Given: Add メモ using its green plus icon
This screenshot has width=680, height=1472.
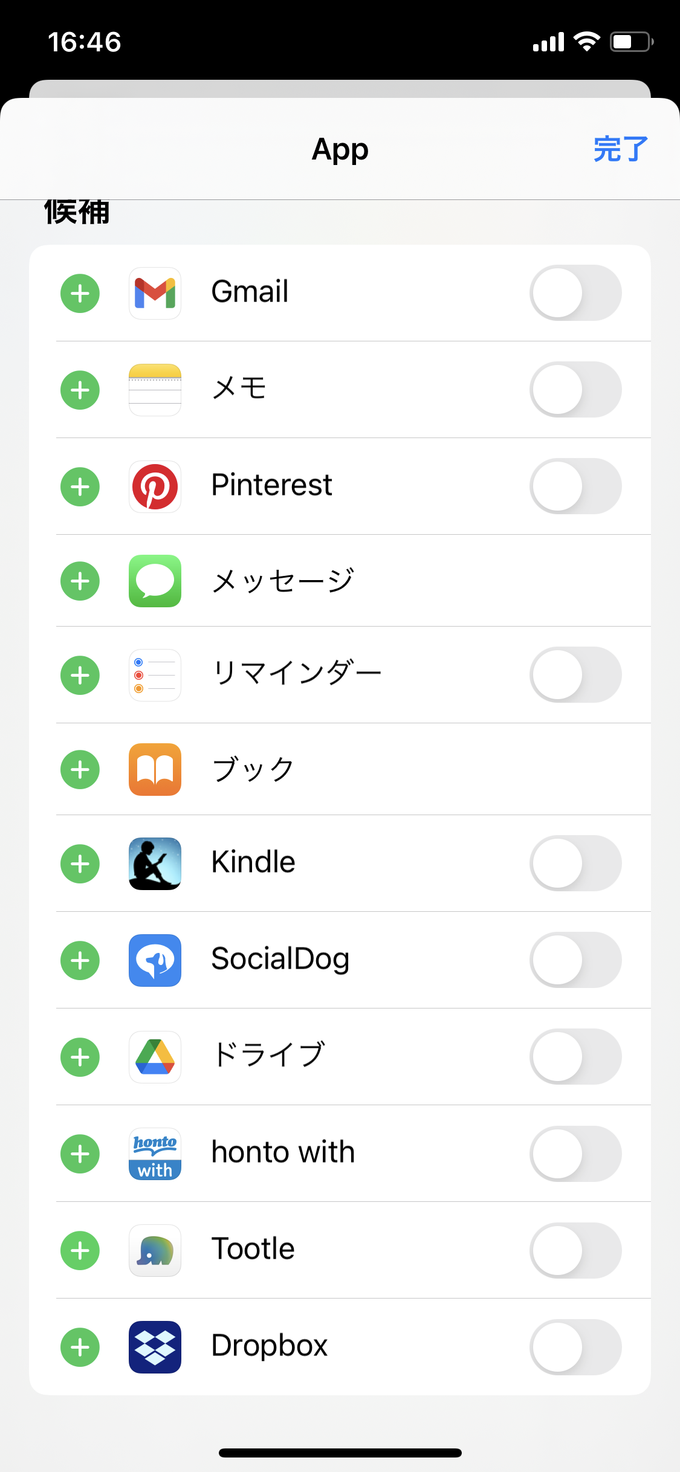Looking at the screenshot, I should [80, 390].
